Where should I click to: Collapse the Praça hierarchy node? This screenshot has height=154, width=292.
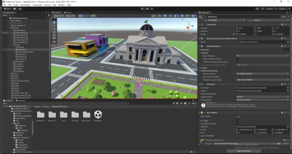click(x=10, y=28)
